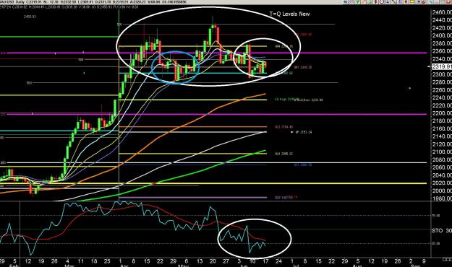The height and width of the screenshot is (267, 452).
Task: Click the 2200.00 price axis label
Action: [x=442, y=113]
